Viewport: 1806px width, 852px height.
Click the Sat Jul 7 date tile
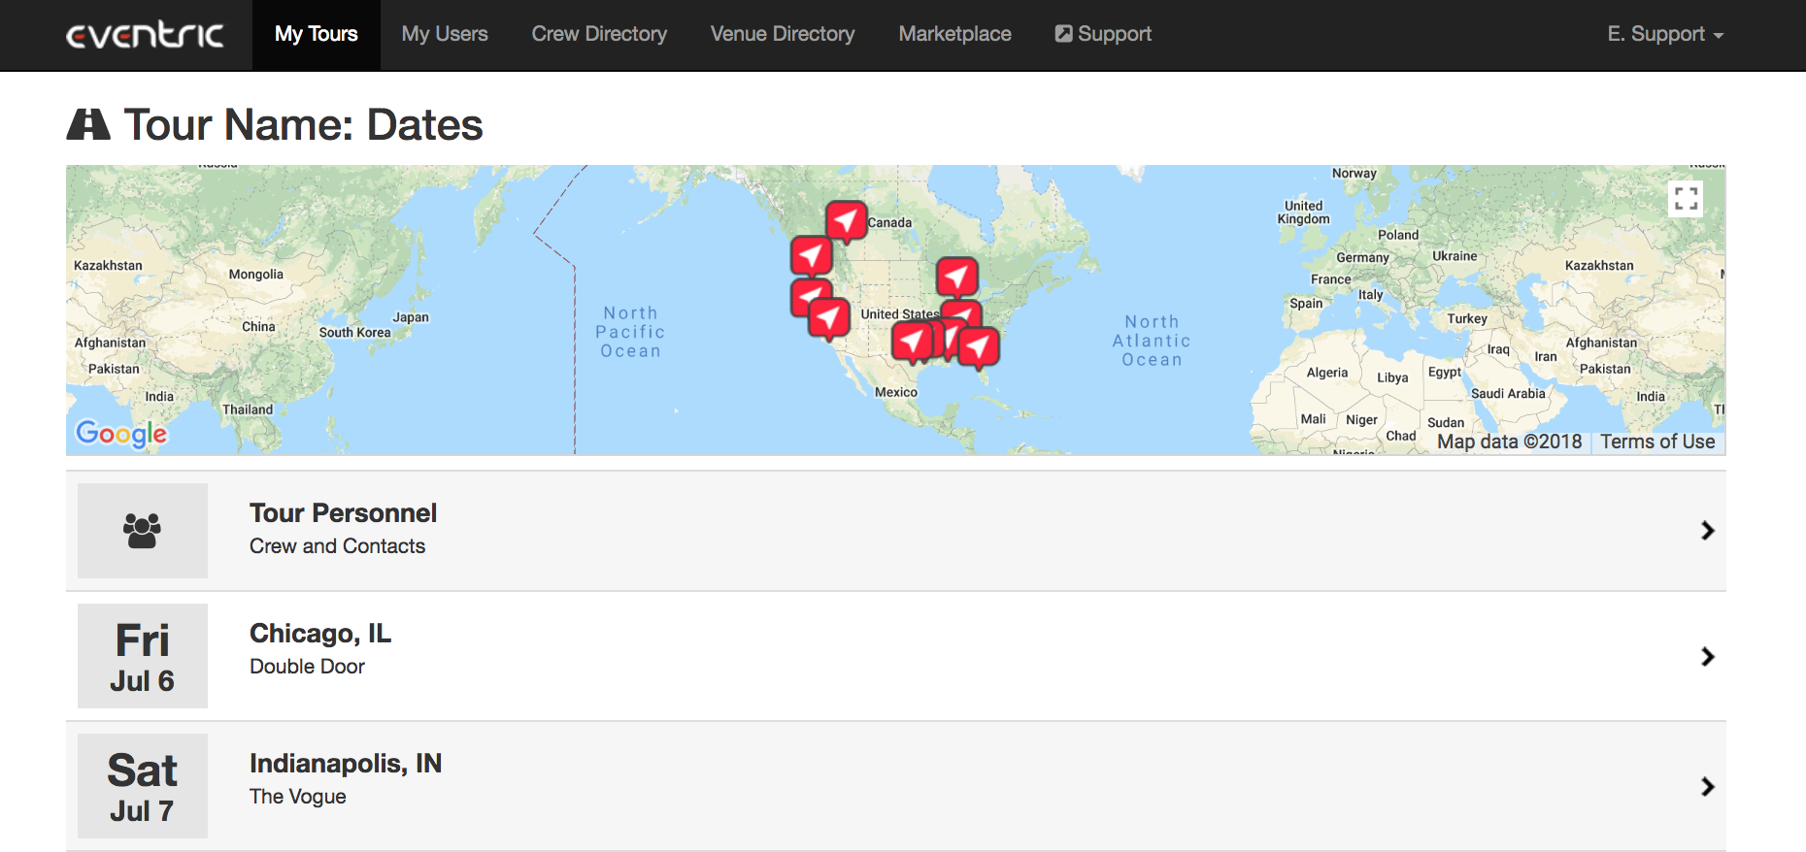[143, 786]
